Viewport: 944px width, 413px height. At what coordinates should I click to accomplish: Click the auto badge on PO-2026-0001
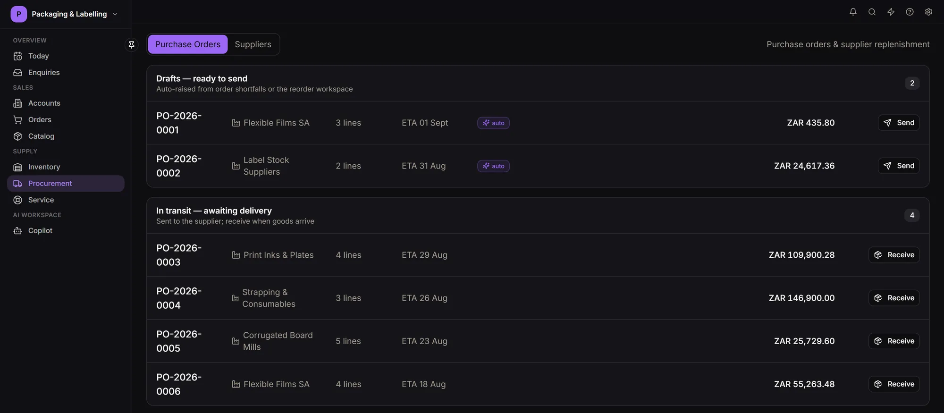point(493,123)
